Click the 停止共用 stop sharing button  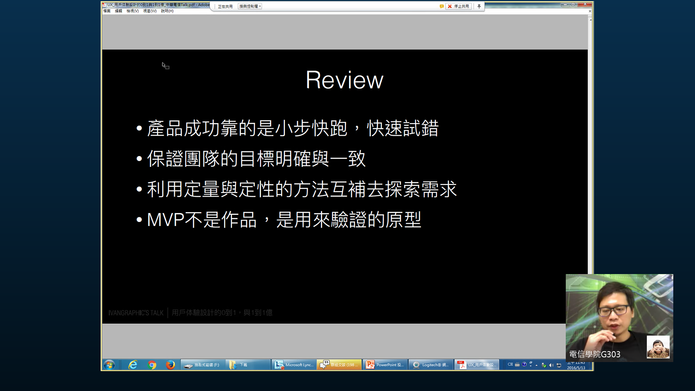tap(458, 6)
